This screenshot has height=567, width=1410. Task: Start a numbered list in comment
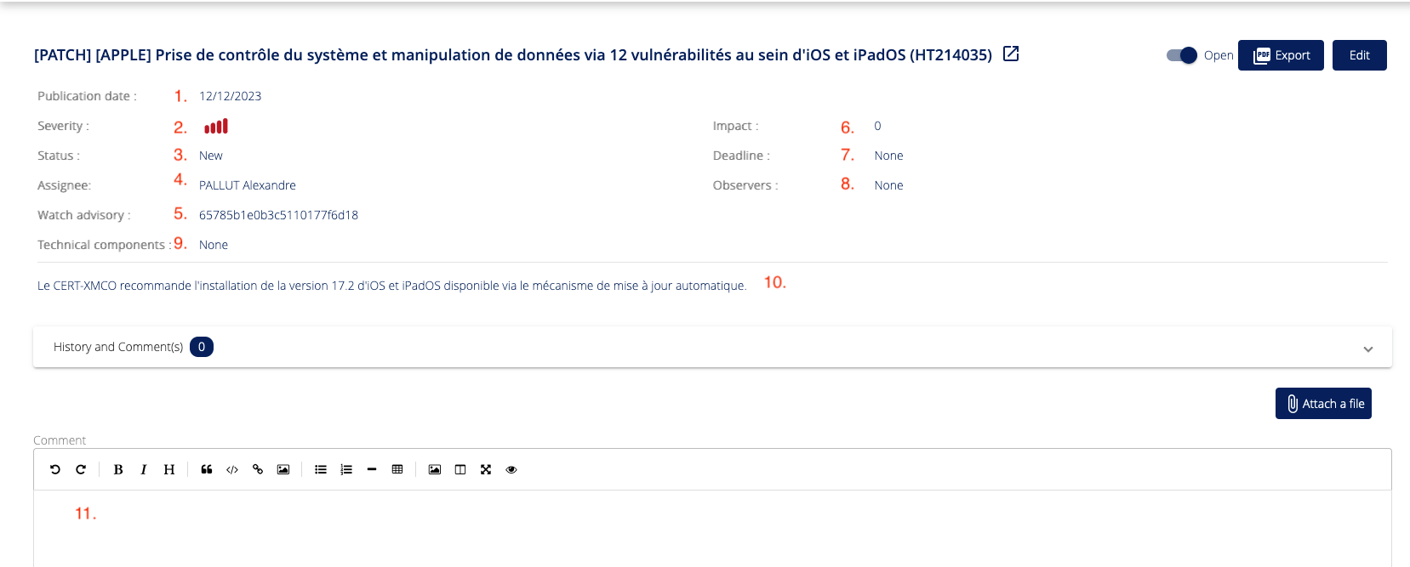point(346,469)
